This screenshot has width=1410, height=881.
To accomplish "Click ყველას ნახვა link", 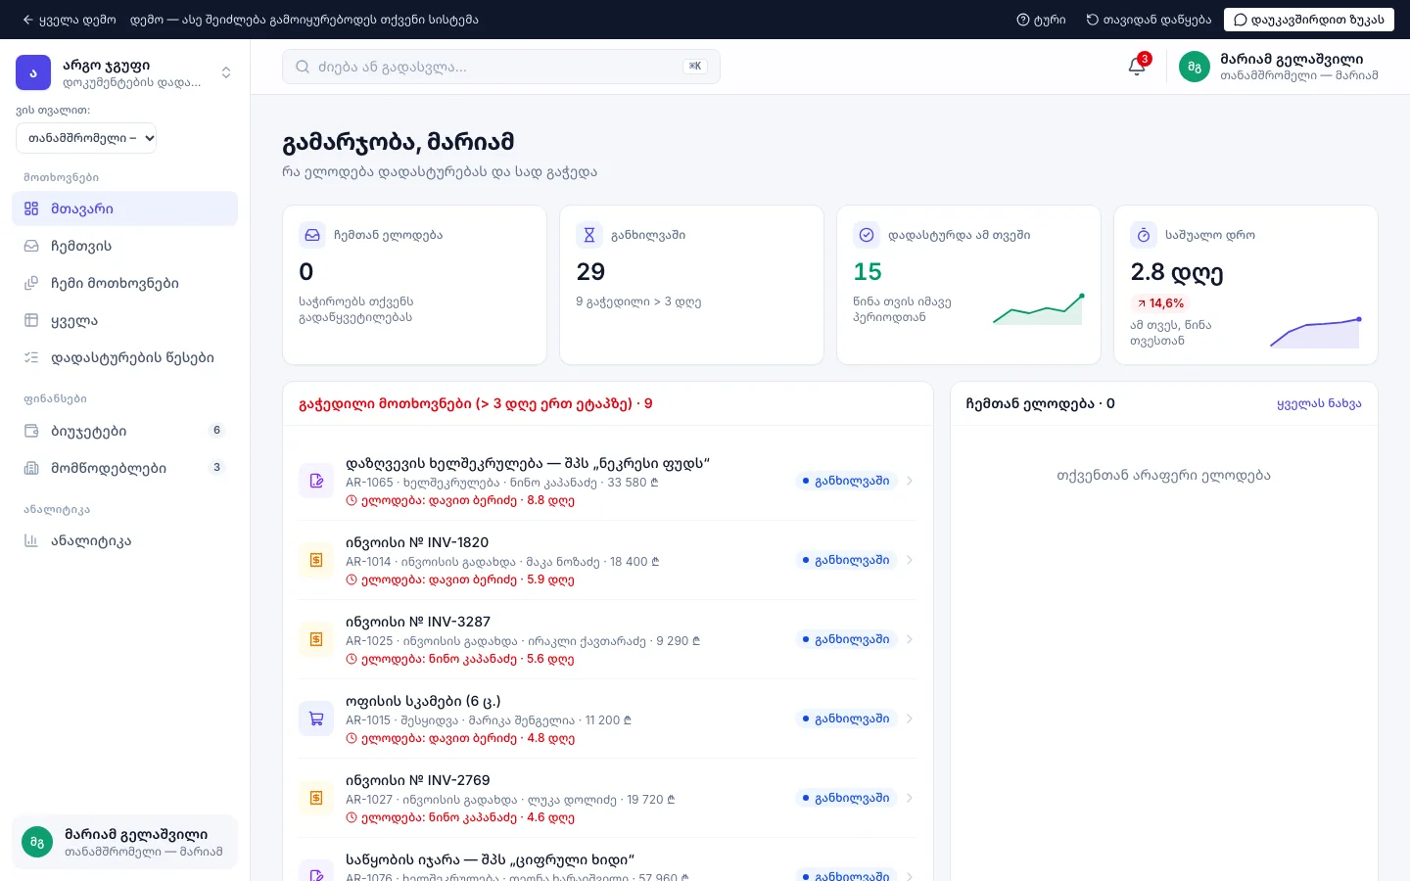I will point(1319,403).
